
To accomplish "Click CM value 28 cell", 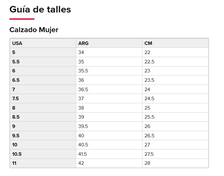I will tap(175, 163).
